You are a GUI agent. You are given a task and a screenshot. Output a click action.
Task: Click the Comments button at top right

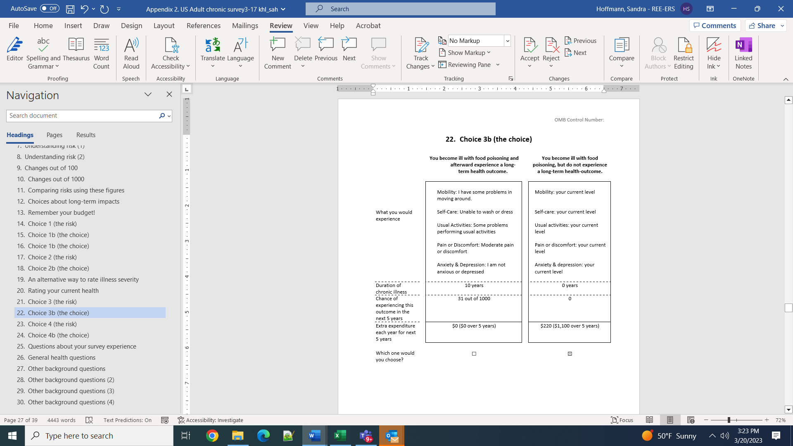[715, 26]
